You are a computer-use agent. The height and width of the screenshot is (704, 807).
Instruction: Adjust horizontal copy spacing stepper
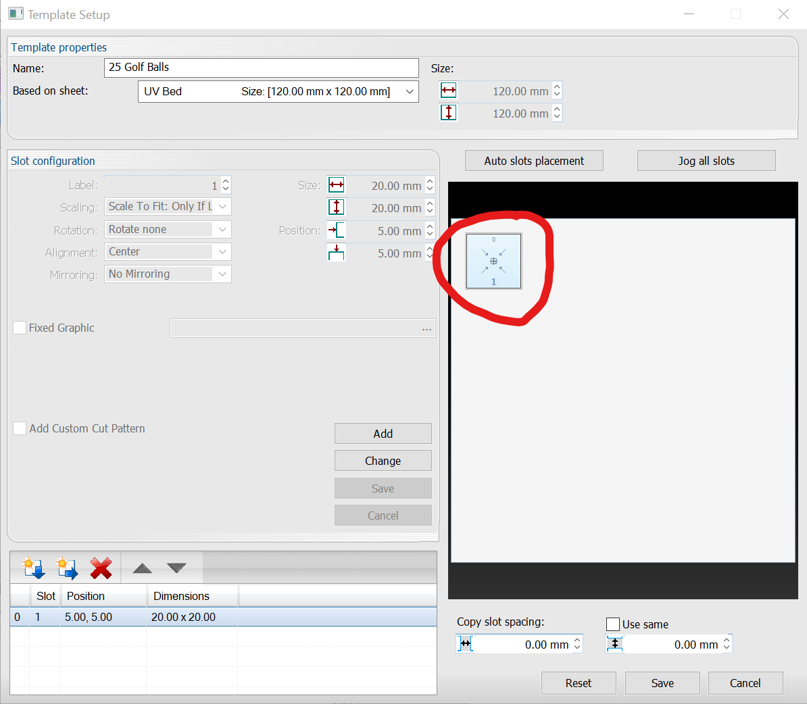pyautogui.click(x=577, y=644)
